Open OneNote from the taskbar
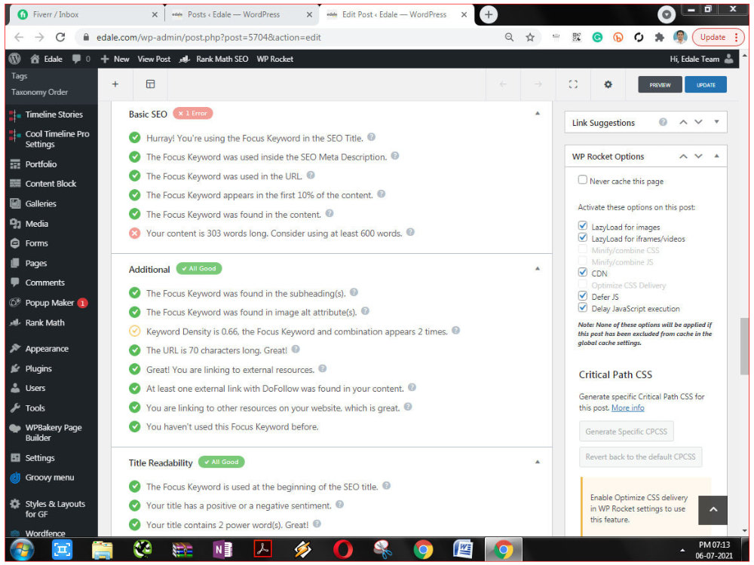 tap(222, 550)
